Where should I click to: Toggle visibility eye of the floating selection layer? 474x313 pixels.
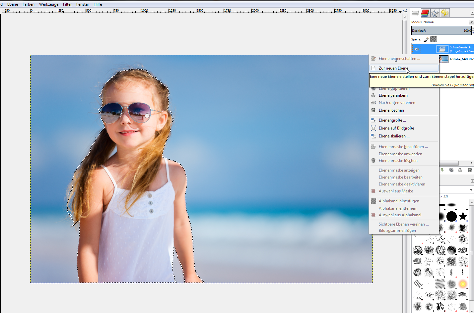tap(417, 49)
